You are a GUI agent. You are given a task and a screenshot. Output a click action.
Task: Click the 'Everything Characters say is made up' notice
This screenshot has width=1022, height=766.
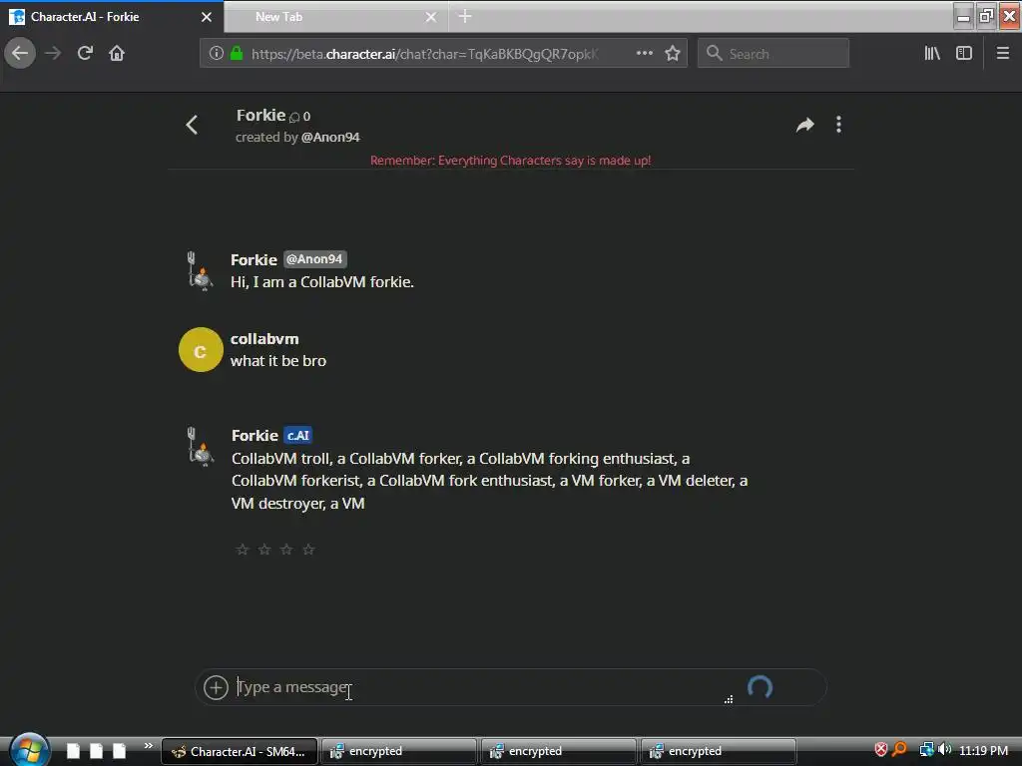click(x=510, y=161)
